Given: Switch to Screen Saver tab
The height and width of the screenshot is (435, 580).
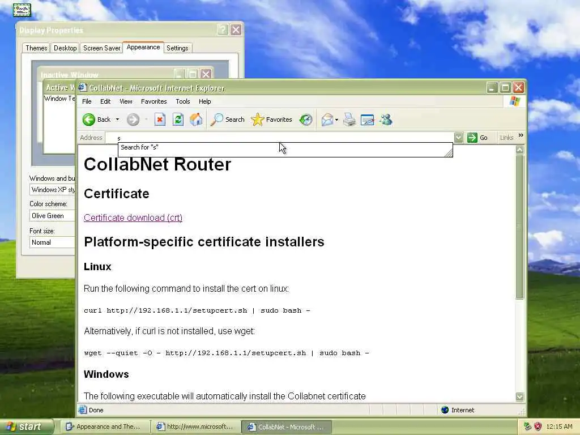Looking at the screenshot, I should point(102,48).
